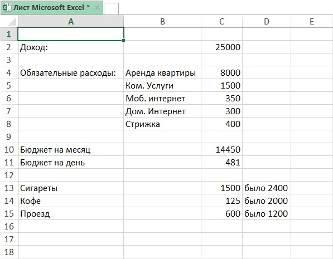Screen dimensions: 333x259
Task: Select the Сигареты cell
Action: 71,188
